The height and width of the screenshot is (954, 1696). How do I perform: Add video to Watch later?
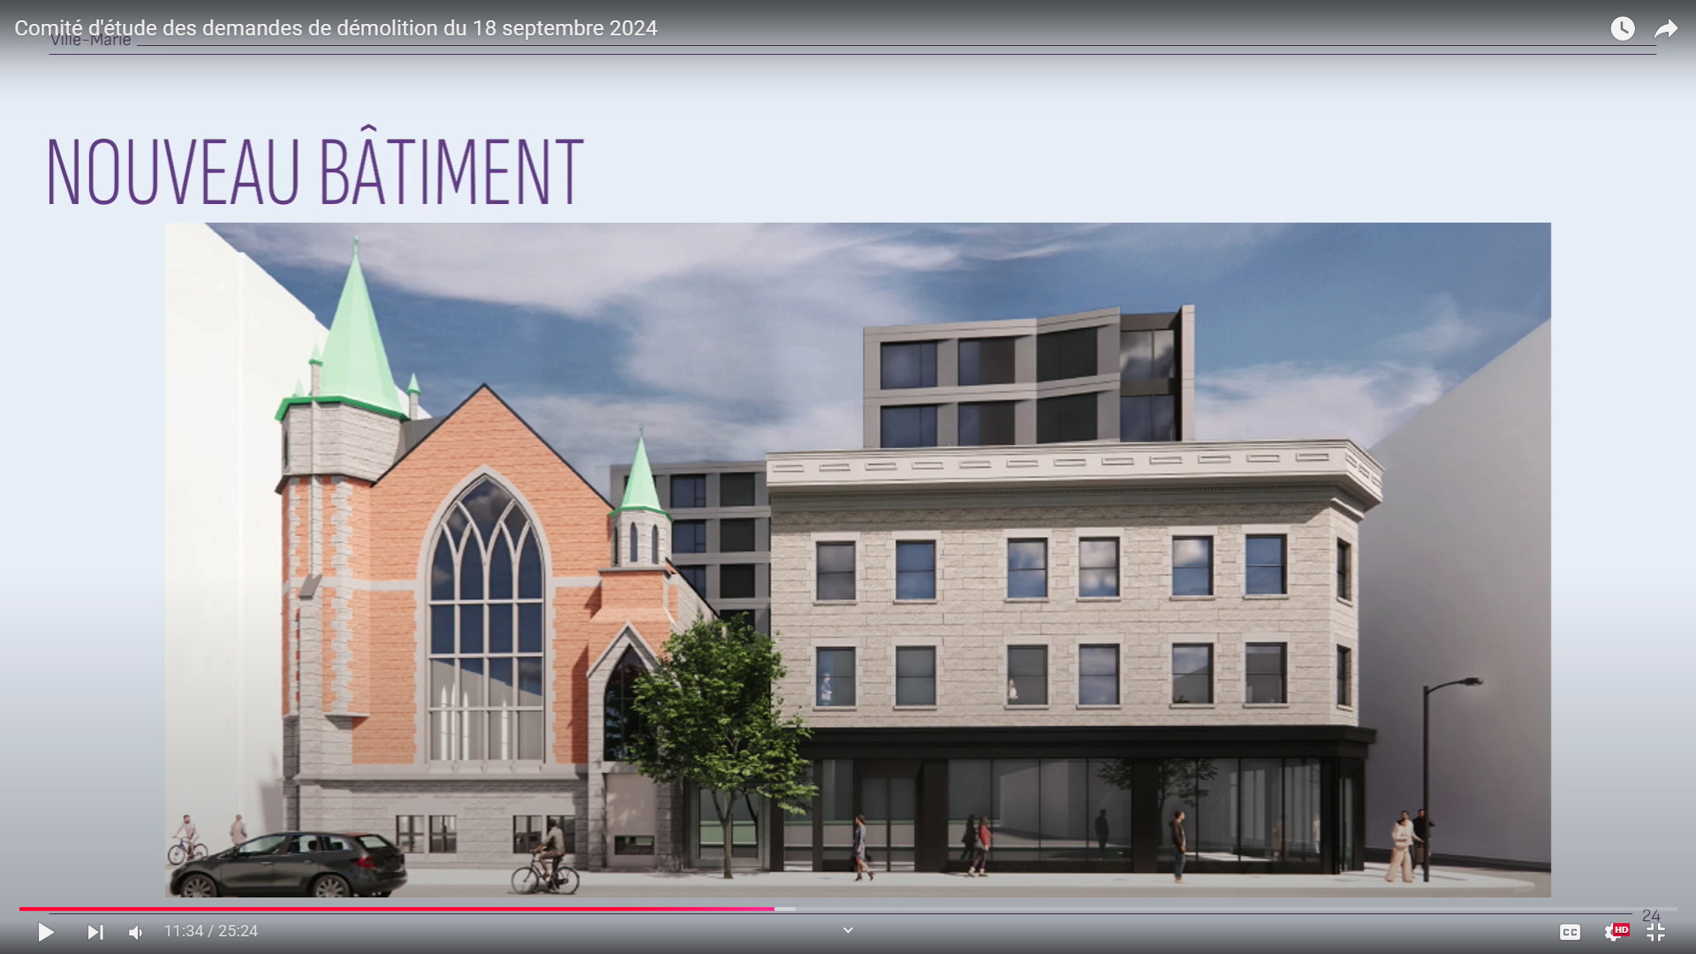coord(1623,28)
